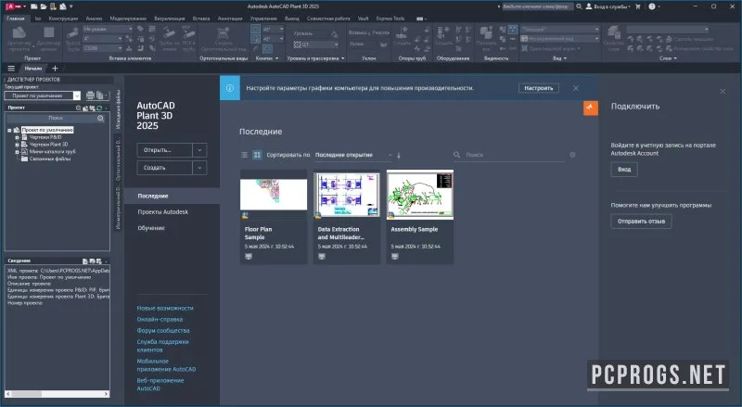Click the Вход button for Autodesk Account
The width and height of the screenshot is (742, 407).
(x=624, y=170)
